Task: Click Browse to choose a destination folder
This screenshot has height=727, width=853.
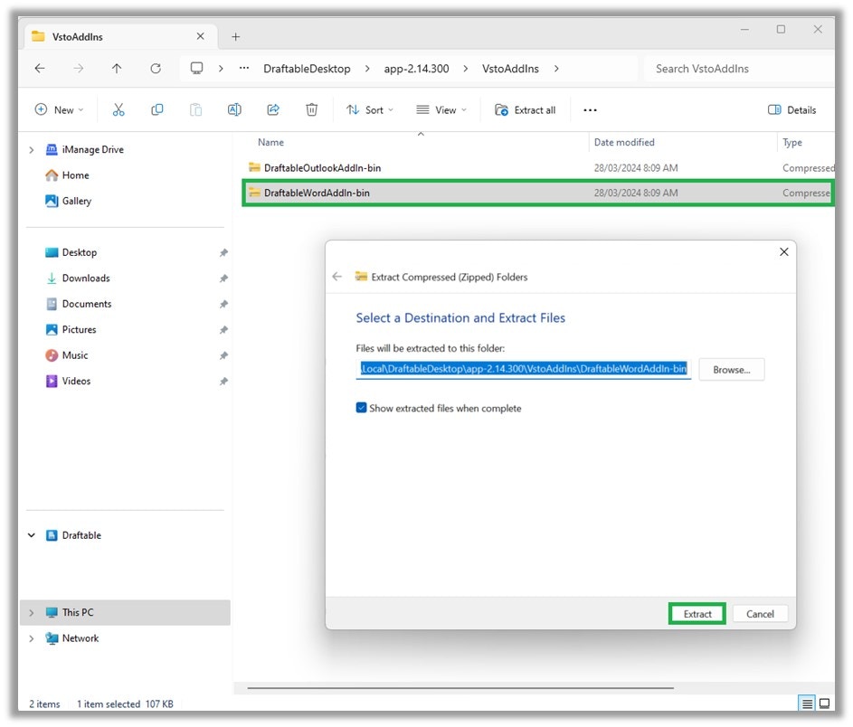Action: [x=731, y=369]
